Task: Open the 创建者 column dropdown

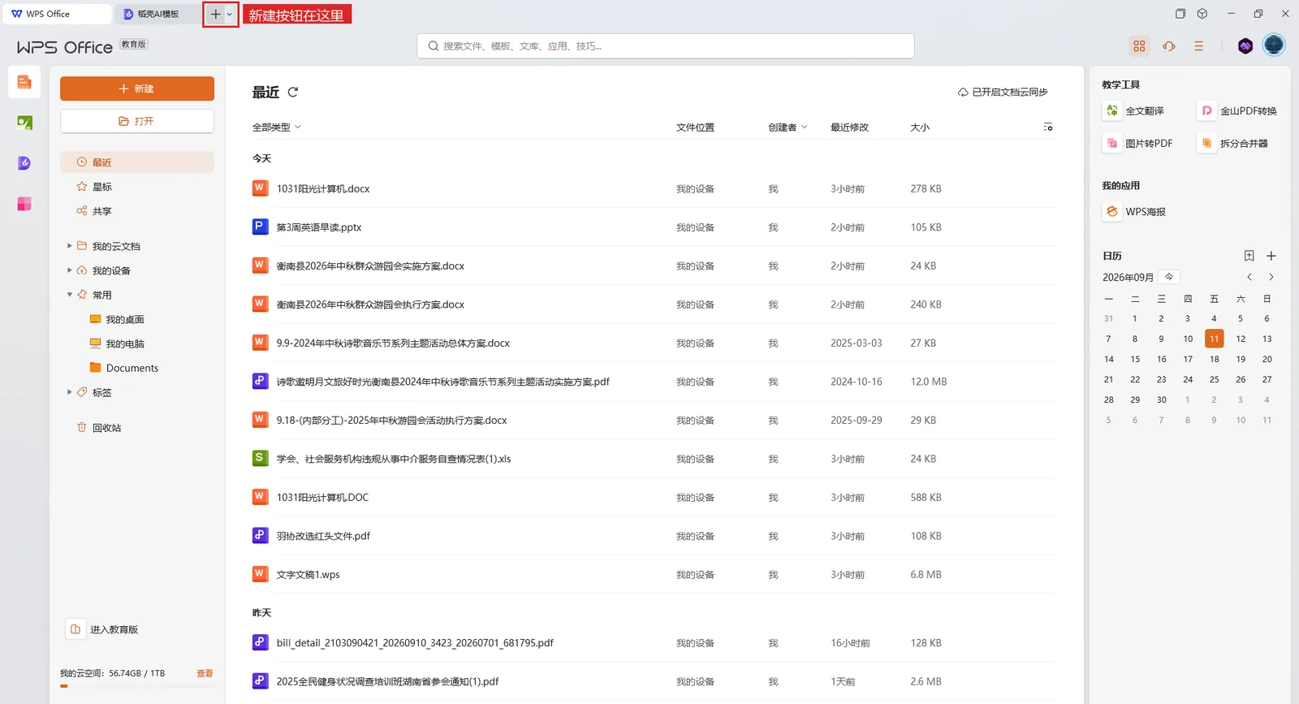Action: (x=788, y=127)
